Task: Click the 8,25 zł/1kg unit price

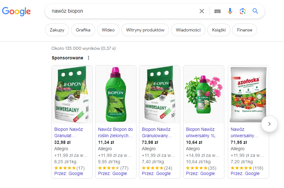Action: pyautogui.click(x=65, y=162)
